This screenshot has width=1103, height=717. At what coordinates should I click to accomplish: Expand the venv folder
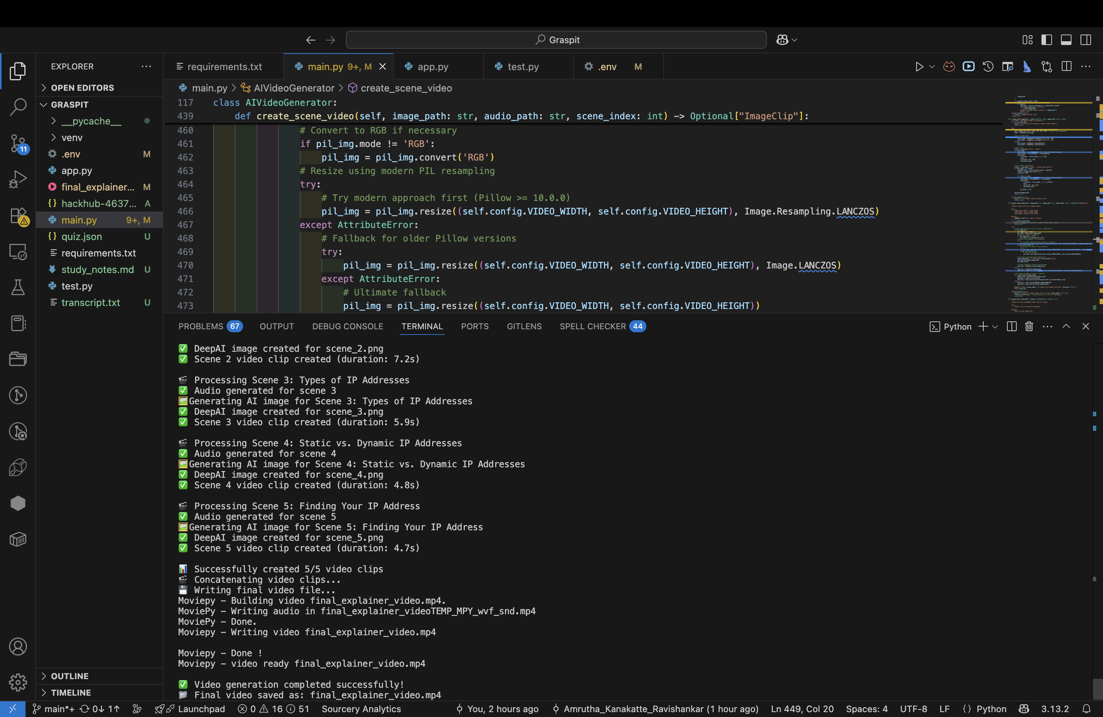(72, 138)
